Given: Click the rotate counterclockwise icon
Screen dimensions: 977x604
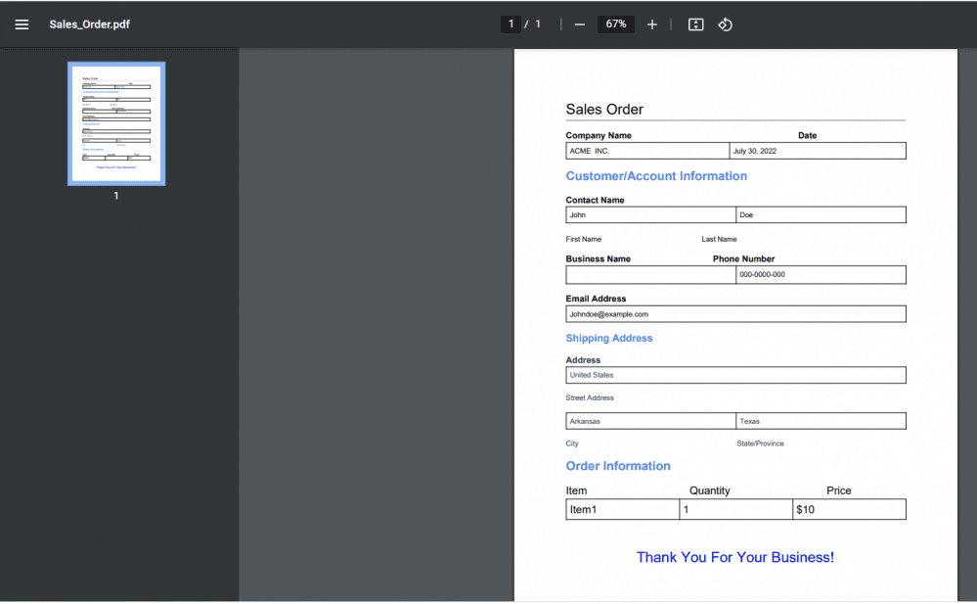Looking at the screenshot, I should coord(725,24).
